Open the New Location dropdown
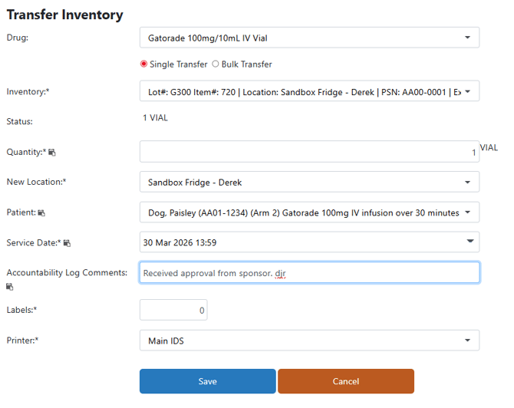Screen dimensions: 514x408 click(309, 182)
